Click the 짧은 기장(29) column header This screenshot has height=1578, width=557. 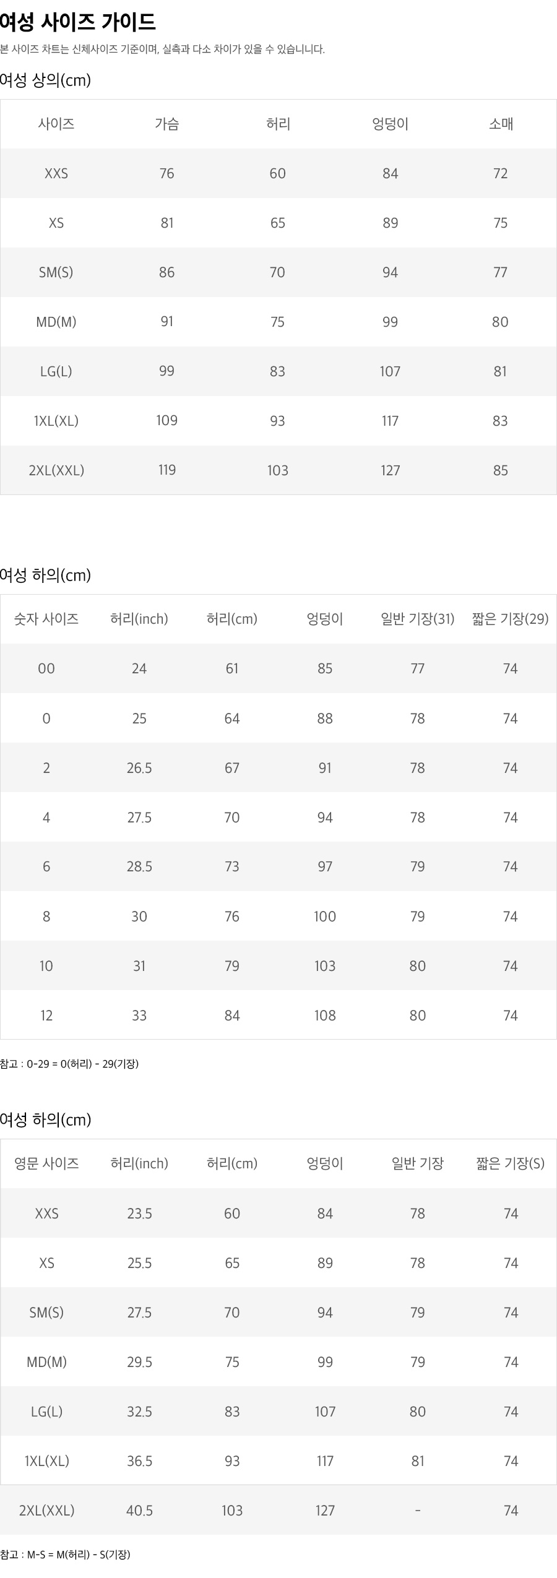point(510,619)
